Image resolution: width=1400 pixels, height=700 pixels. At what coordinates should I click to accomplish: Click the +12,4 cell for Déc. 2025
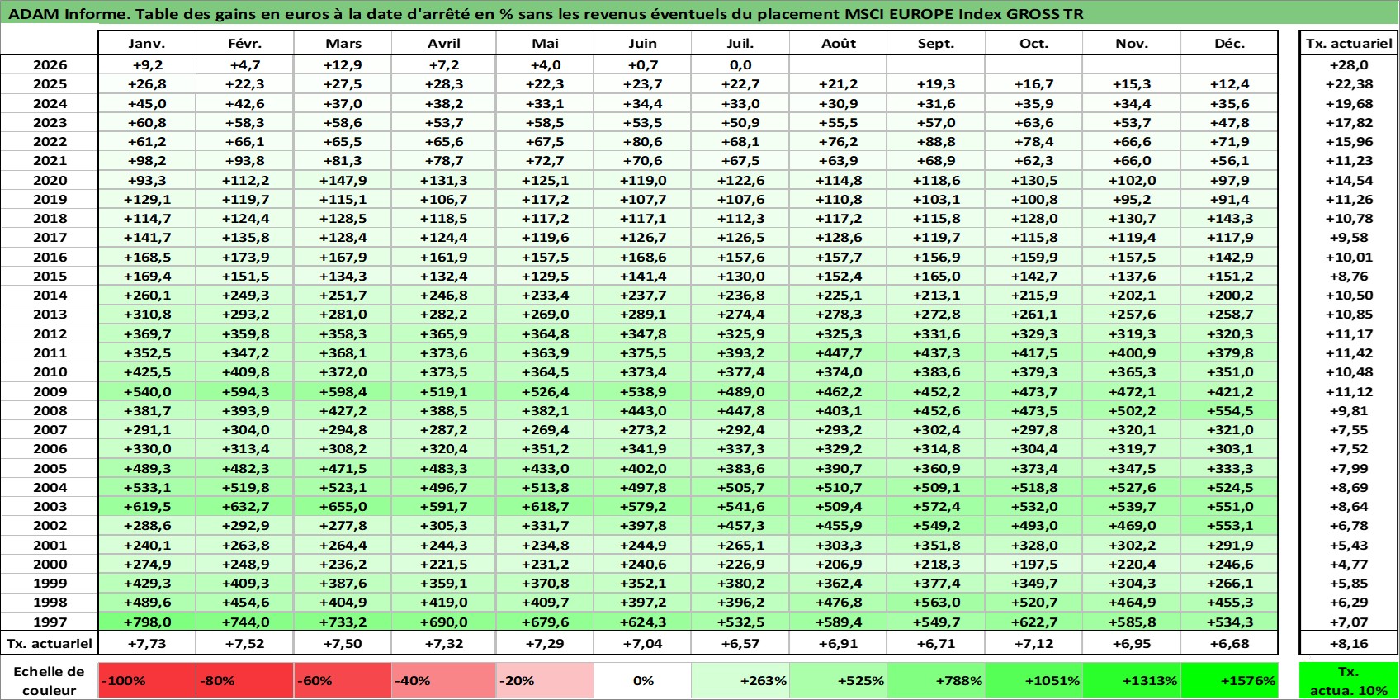[1229, 83]
